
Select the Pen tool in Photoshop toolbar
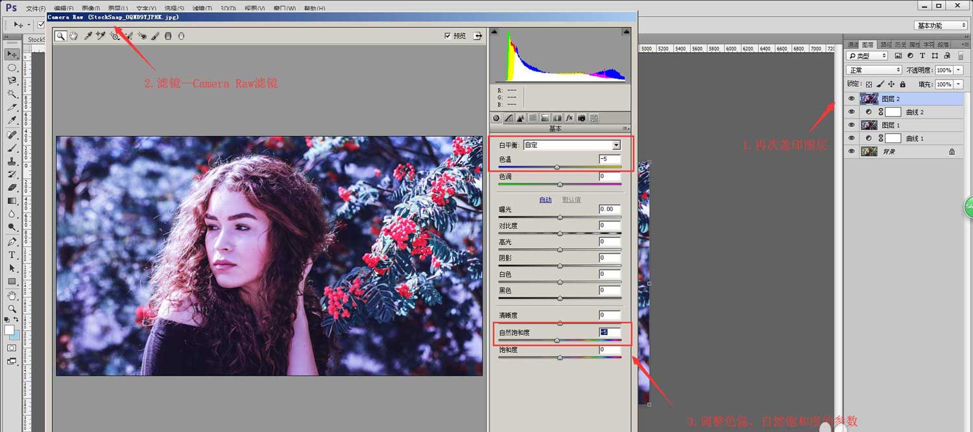pos(12,242)
